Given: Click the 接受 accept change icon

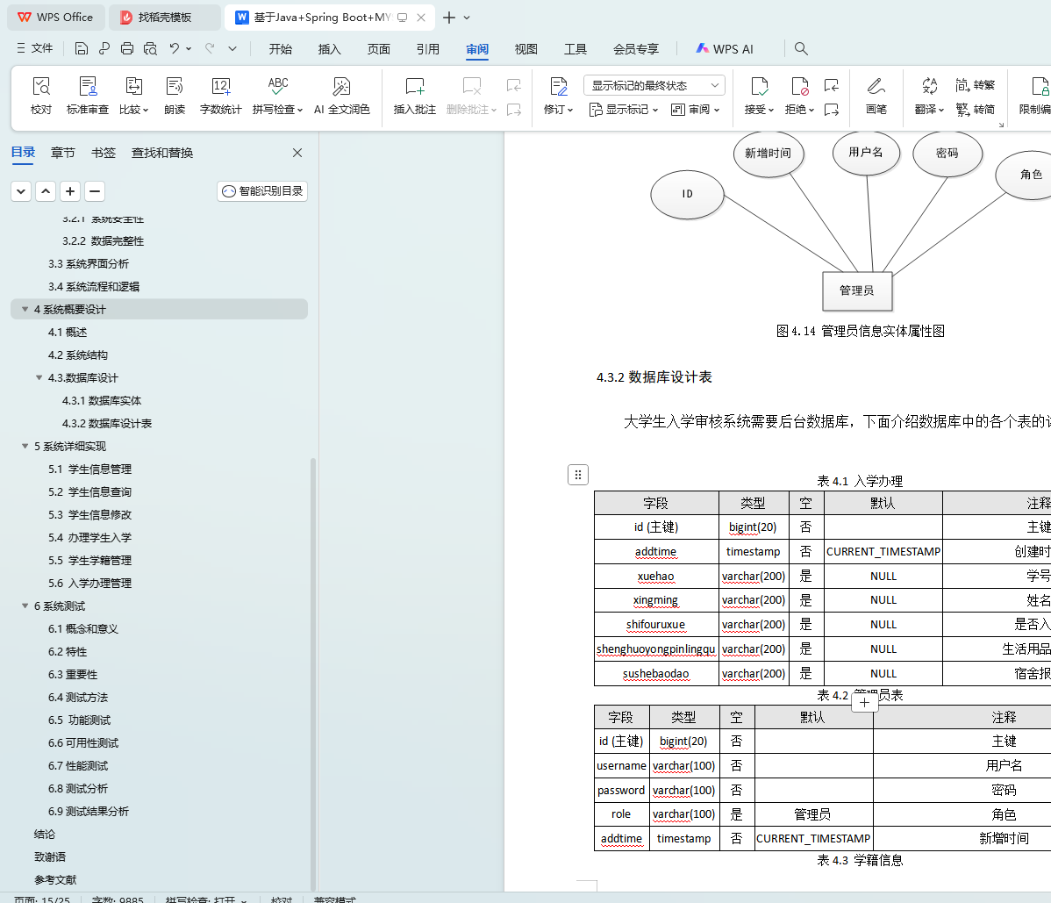Looking at the screenshot, I should pyautogui.click(x=759, y=87).
